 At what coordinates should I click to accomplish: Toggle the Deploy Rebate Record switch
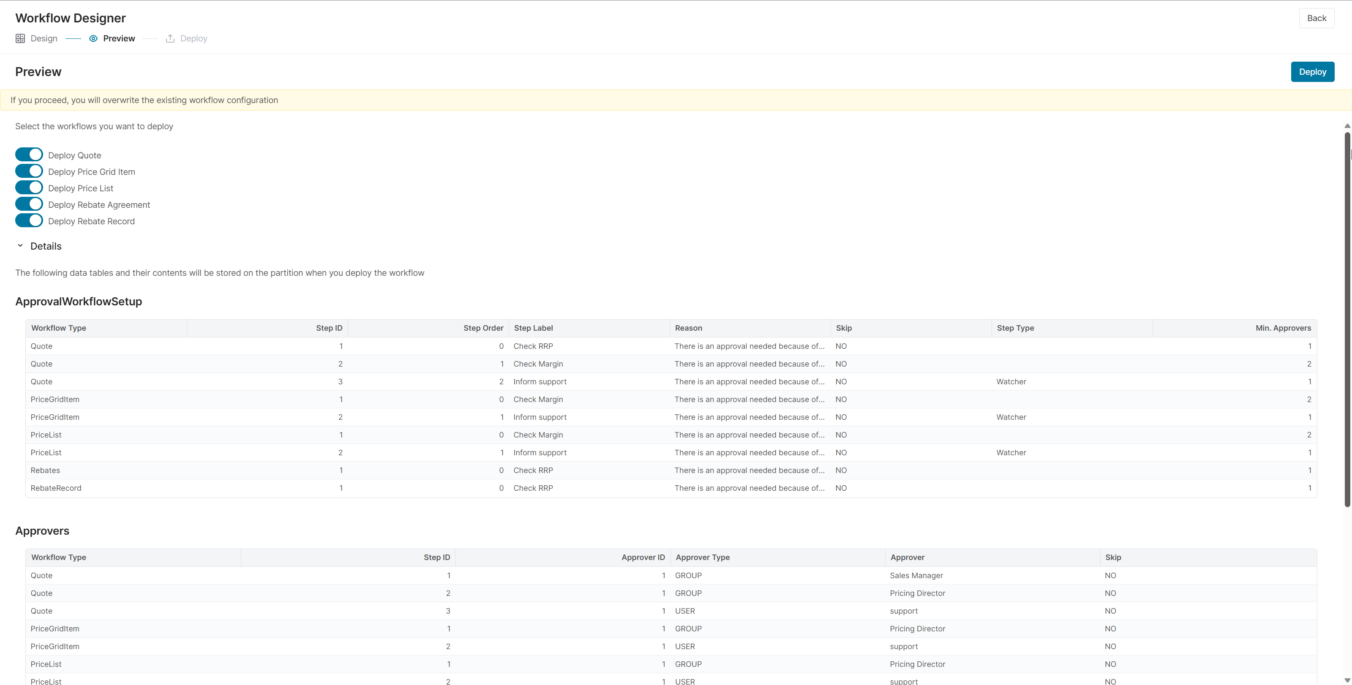[x=29, y=221]
